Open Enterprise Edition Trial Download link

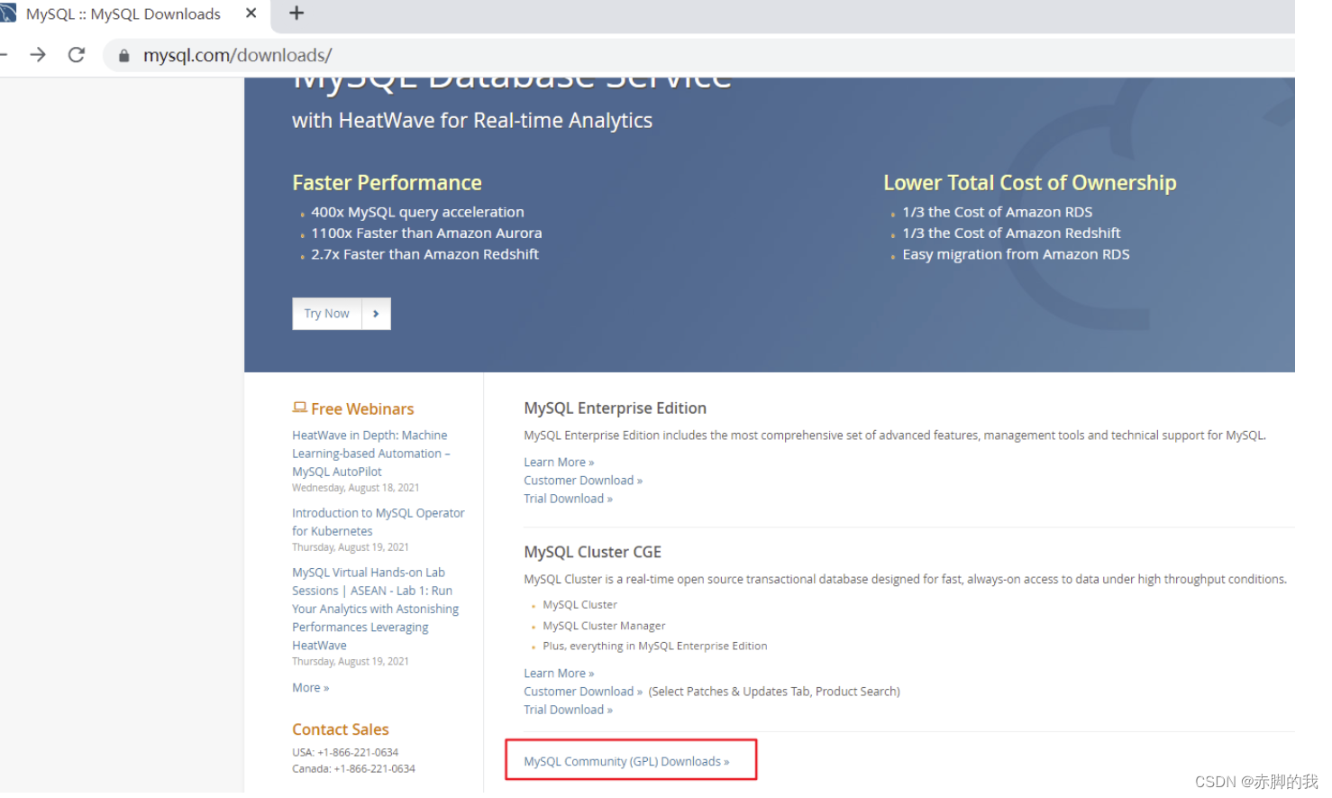point(568,499)
